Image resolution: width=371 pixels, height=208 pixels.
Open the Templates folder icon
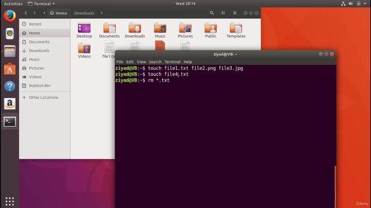click(x=236, y=31)
